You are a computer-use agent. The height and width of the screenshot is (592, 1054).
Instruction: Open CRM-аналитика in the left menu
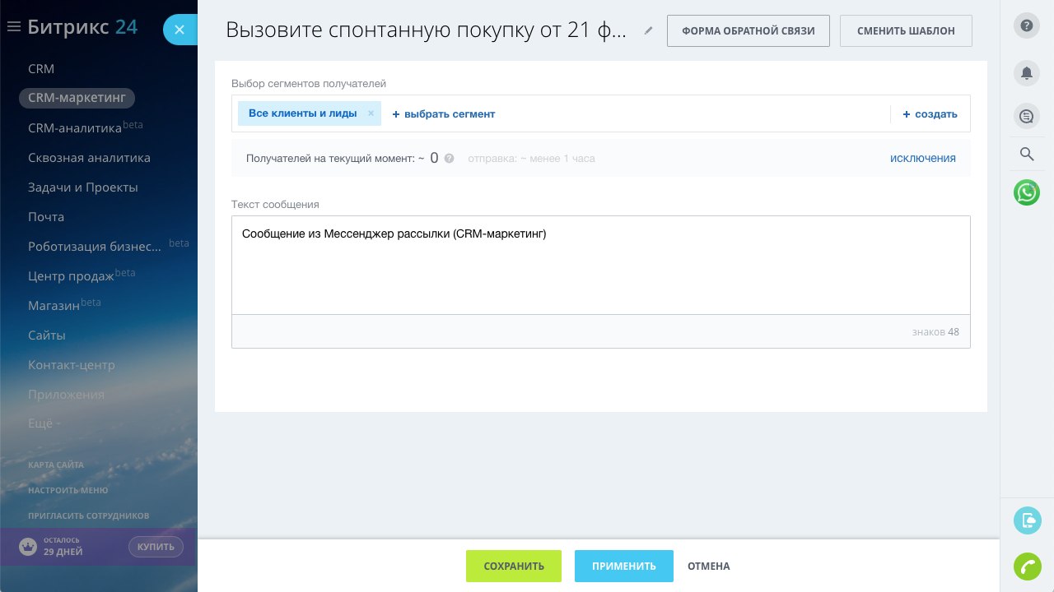(74, 128)
